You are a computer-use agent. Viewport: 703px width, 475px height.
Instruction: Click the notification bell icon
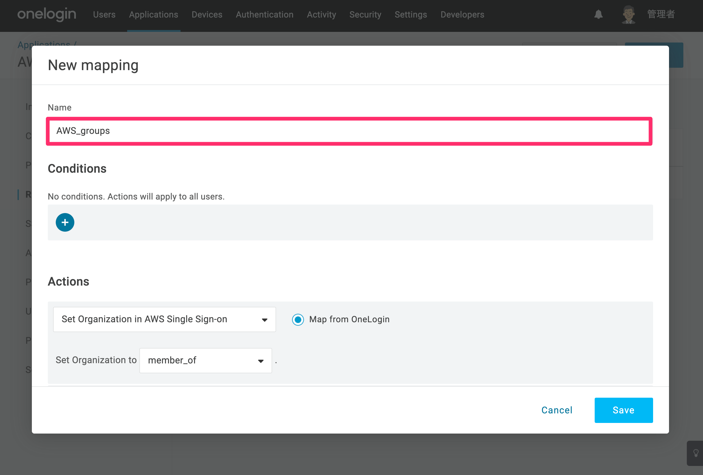(x=598, y=15)
